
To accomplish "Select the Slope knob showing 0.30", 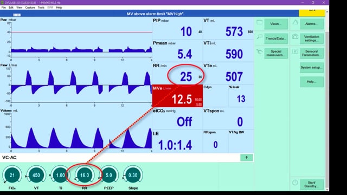I will 133,175.
